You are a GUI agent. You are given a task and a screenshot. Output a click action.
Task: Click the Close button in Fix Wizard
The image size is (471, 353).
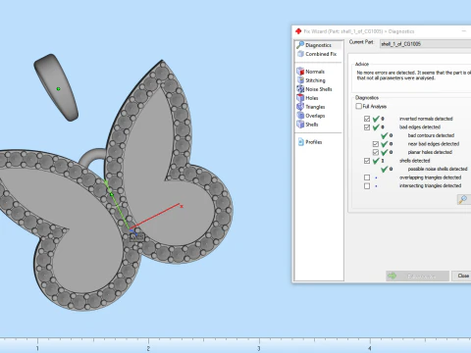(462, 276)
